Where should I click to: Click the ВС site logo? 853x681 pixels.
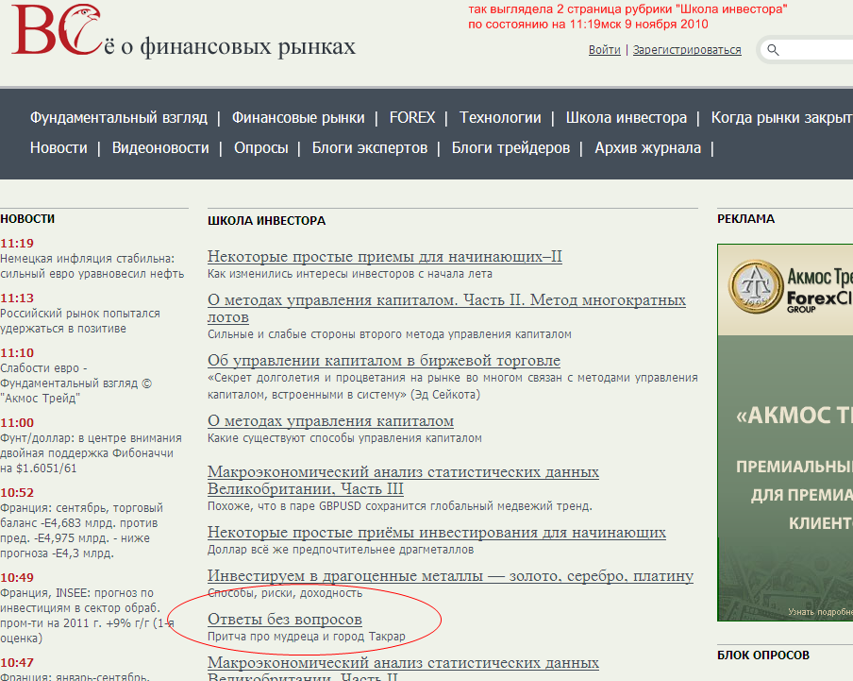click(x=58, y=30)
